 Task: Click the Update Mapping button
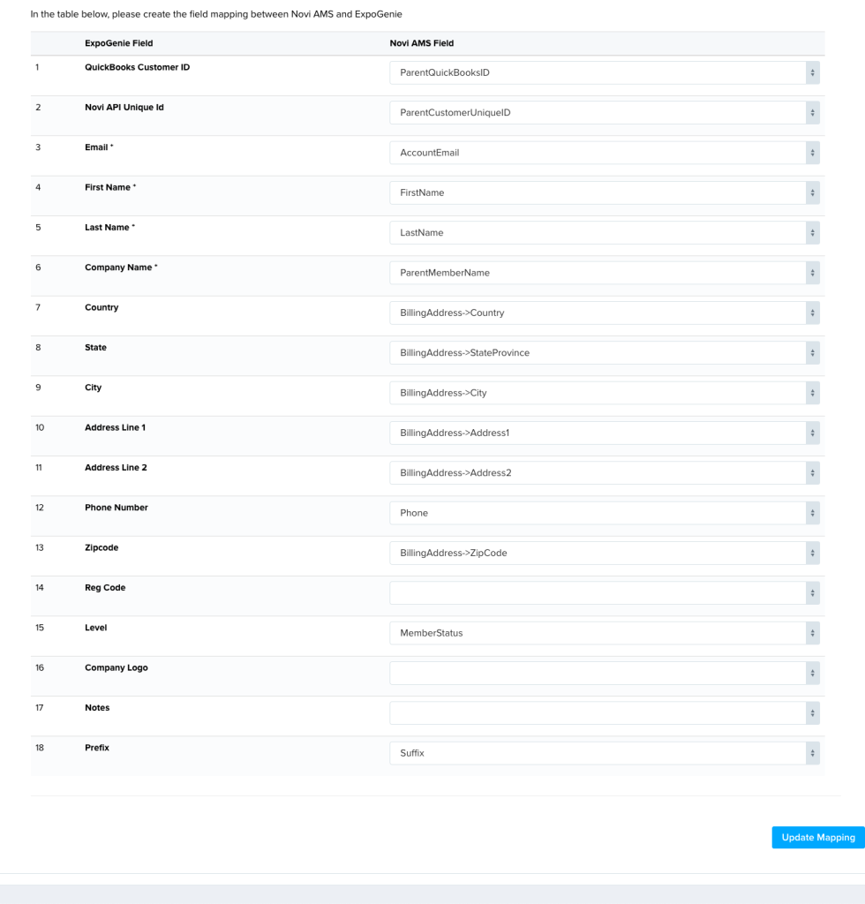click(818, 838)
